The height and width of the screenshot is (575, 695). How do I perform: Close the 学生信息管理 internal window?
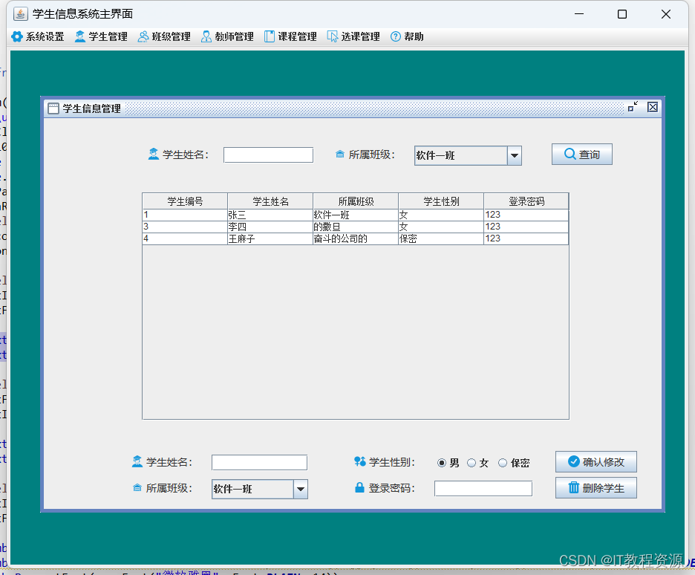point(653,107)
